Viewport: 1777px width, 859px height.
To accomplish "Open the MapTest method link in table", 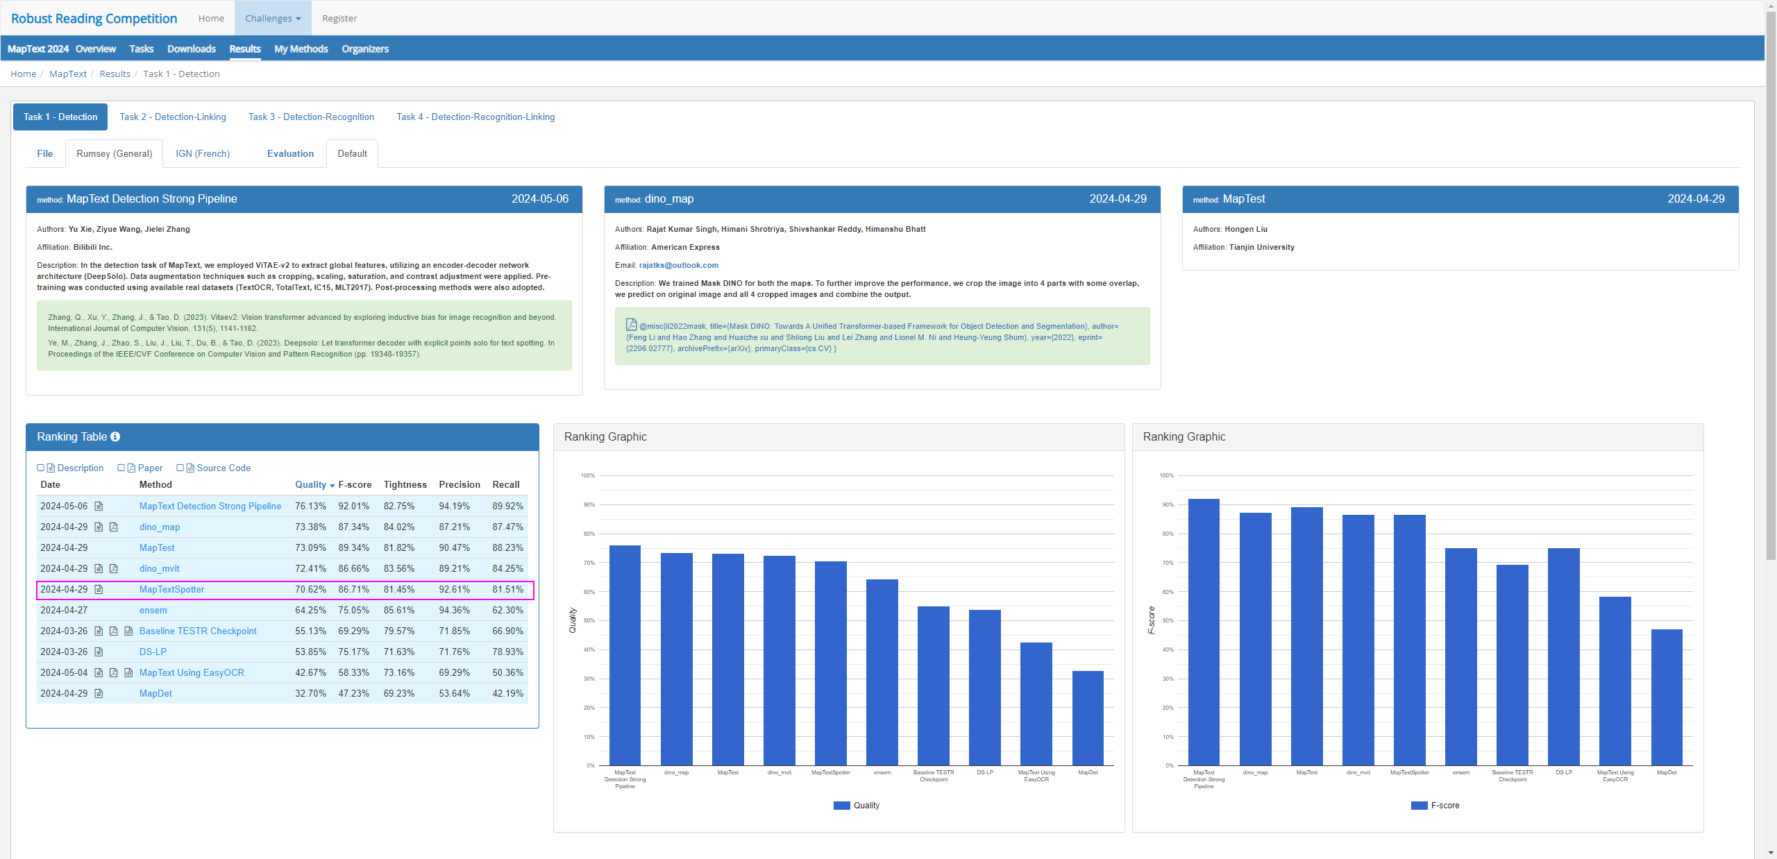I will click(157, 548).
